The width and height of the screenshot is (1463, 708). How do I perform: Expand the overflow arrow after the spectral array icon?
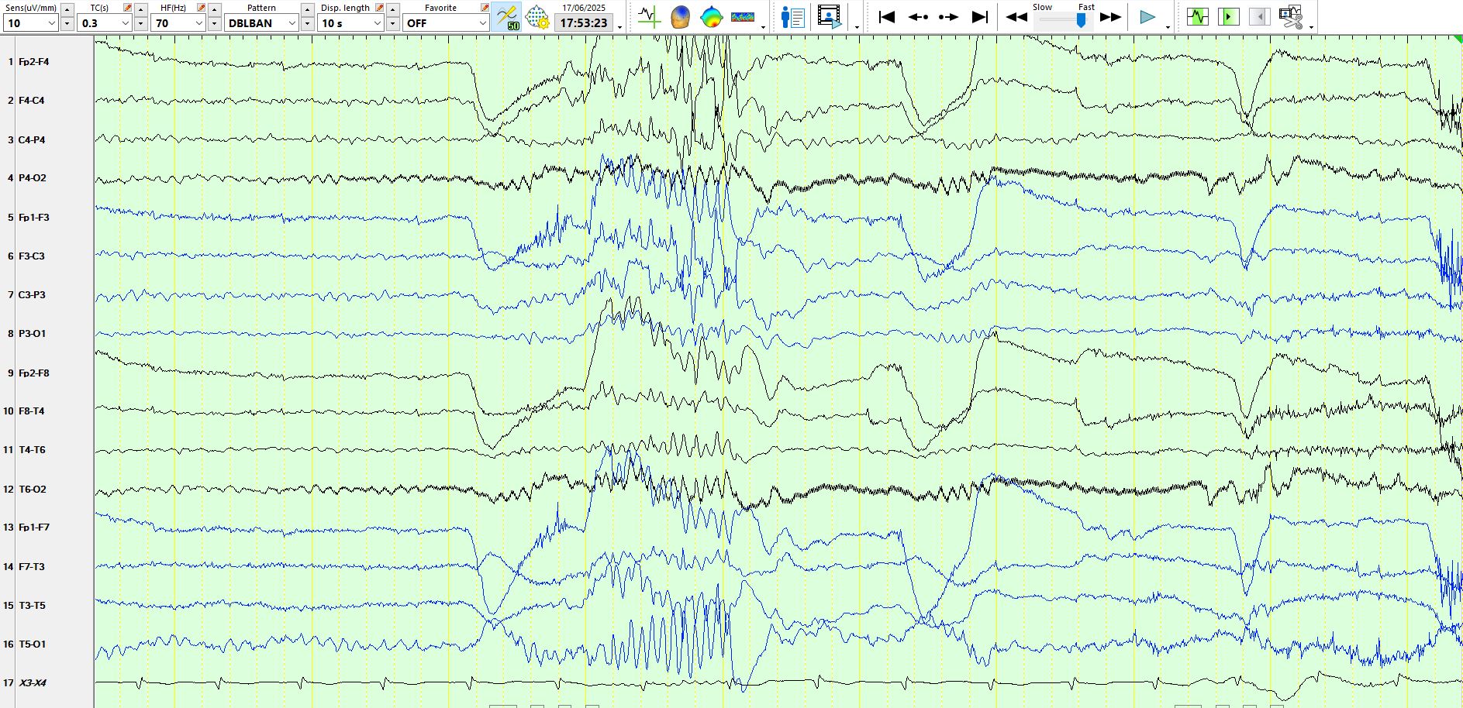click(x=764, y=27)
